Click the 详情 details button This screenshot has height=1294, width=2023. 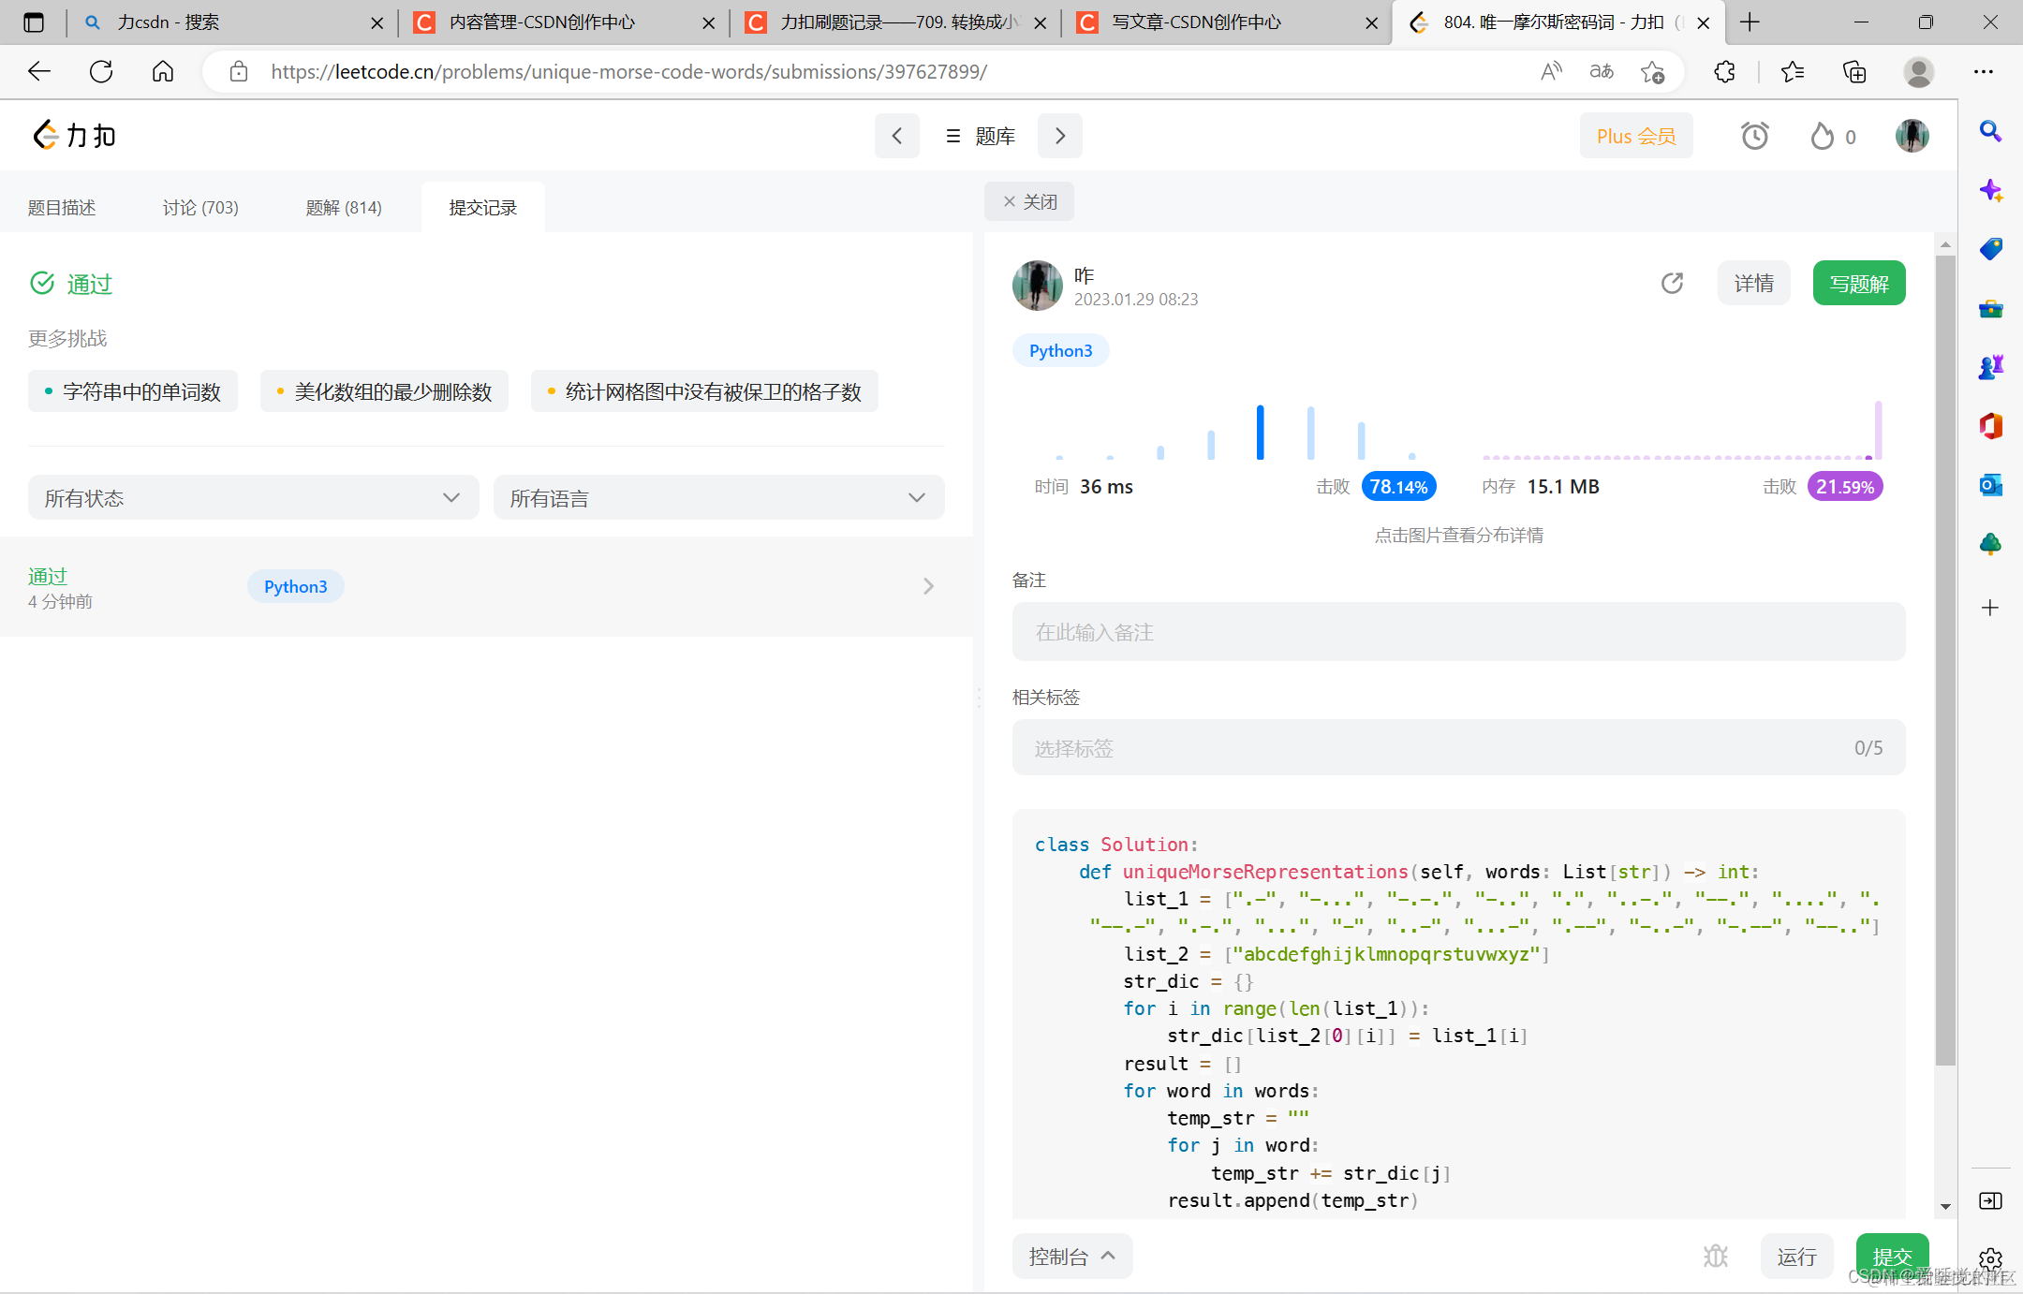(x=1753, y=284)
